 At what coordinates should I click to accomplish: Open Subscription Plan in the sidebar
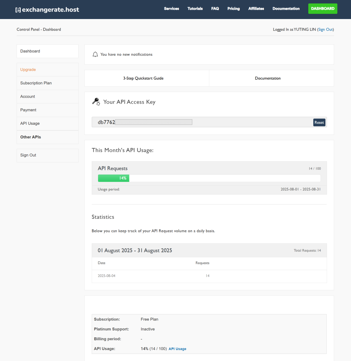click(47, 83)
